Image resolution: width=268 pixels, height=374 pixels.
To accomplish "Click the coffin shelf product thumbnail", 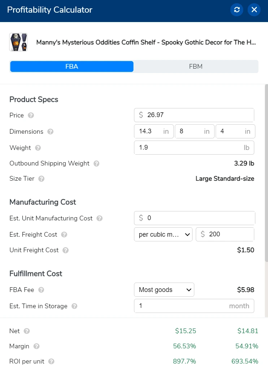I will pyautogui.click(x=18, y=42).
